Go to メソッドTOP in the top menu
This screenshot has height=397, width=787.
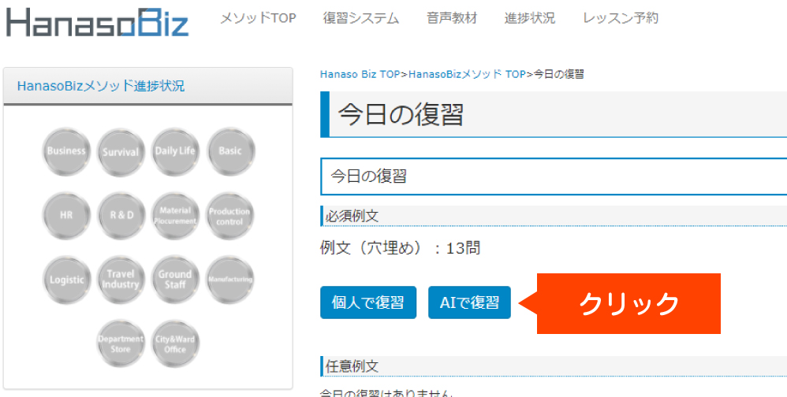pos(258,19)
